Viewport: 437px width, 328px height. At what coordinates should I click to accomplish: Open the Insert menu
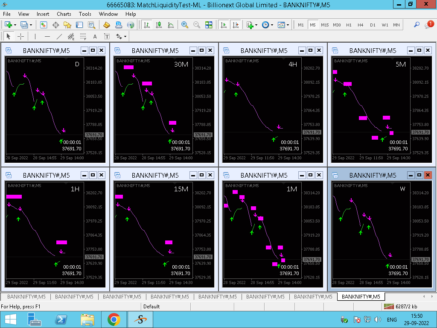pos(43,14)
